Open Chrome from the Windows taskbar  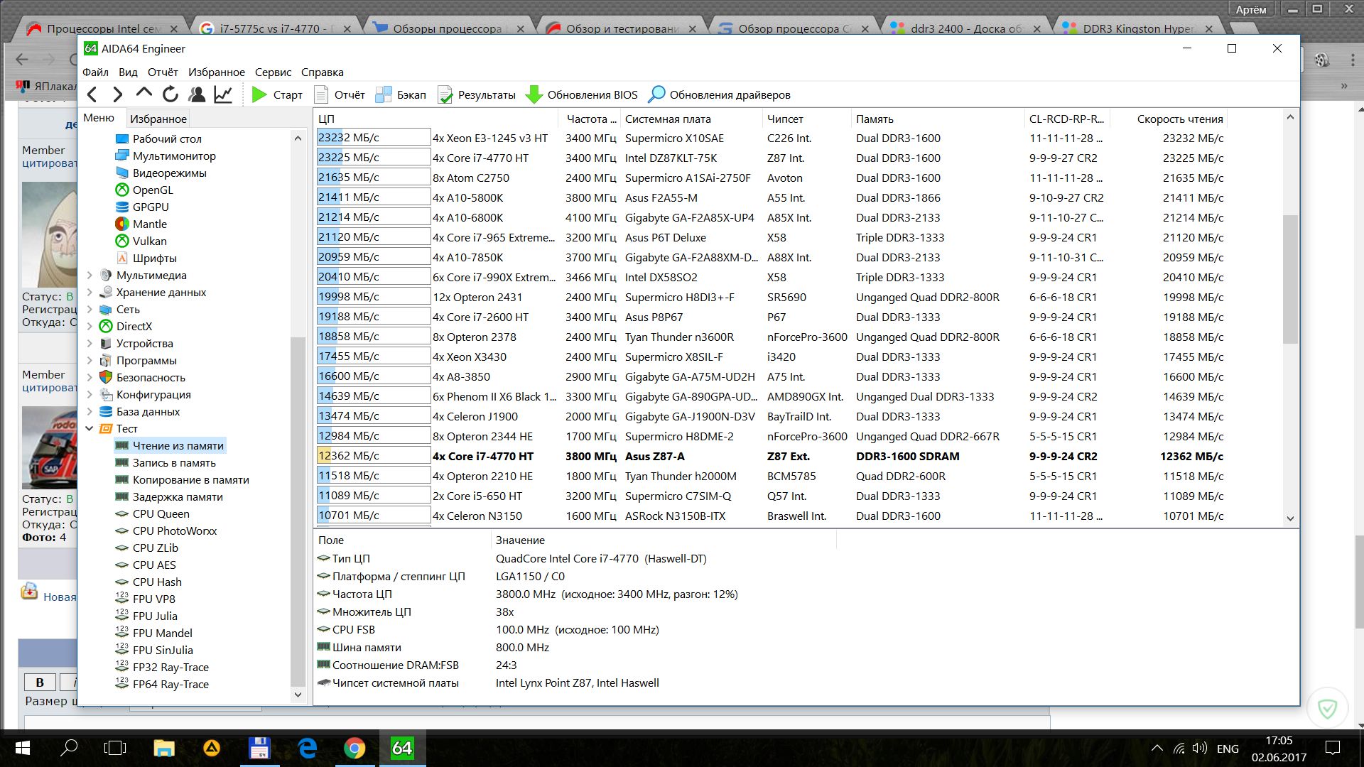[x=354, y=748]
